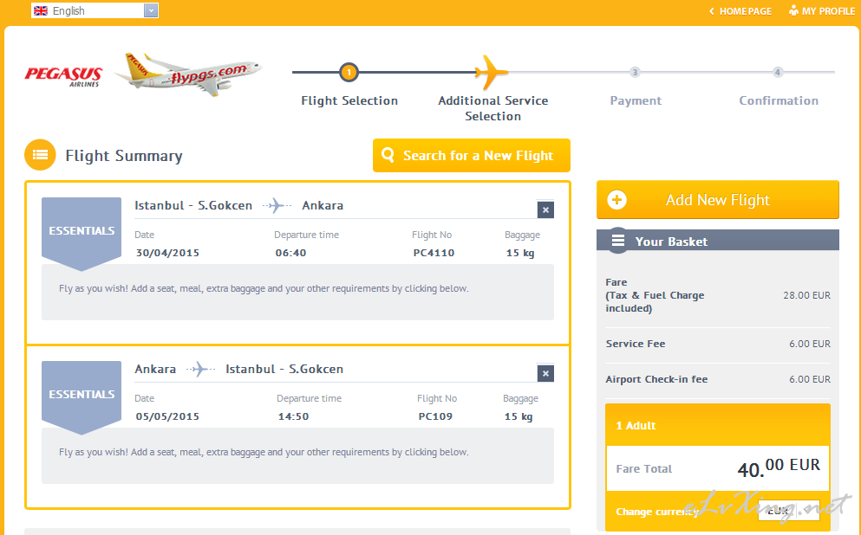Click the Pegasus Airlines logo

coord(63,76)
